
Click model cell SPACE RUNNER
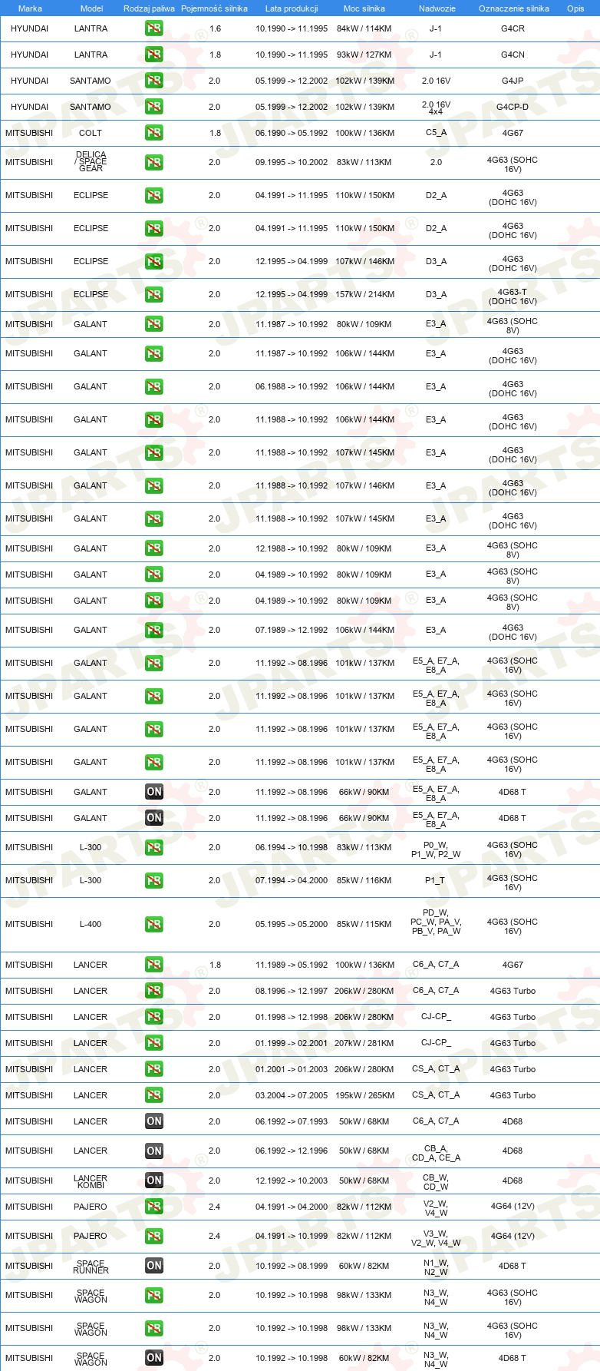[91, 1267]
